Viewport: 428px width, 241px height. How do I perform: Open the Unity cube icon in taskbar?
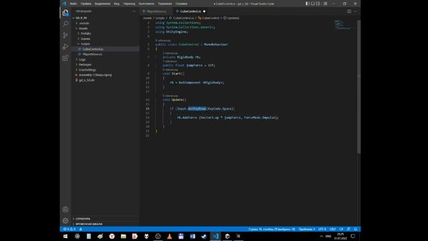point(227,236)
